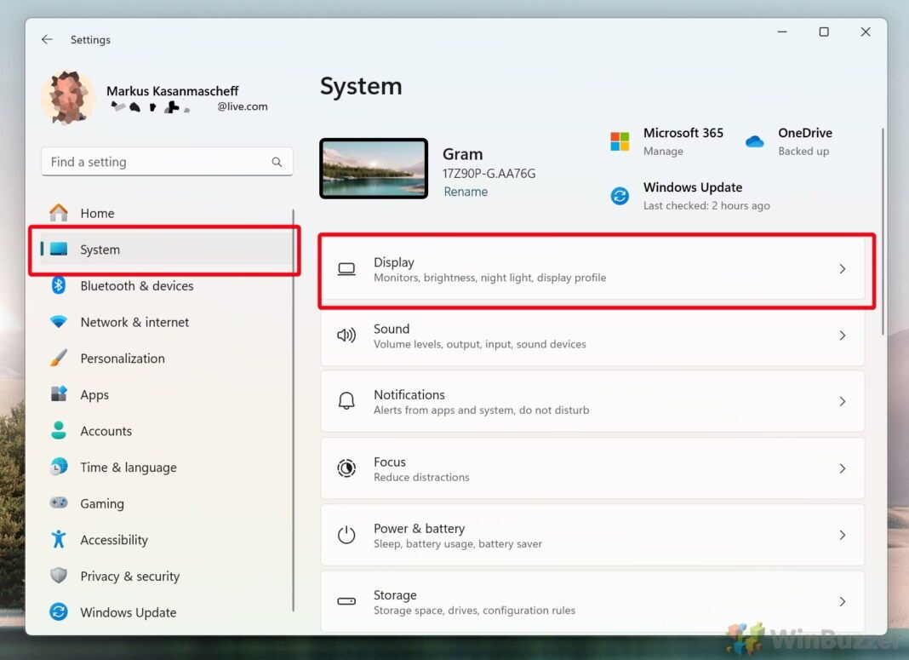This screenshot has width=909, height=660.
Task: Open Network & internet section
Action: pyautogui.click(x=167, y=322)
